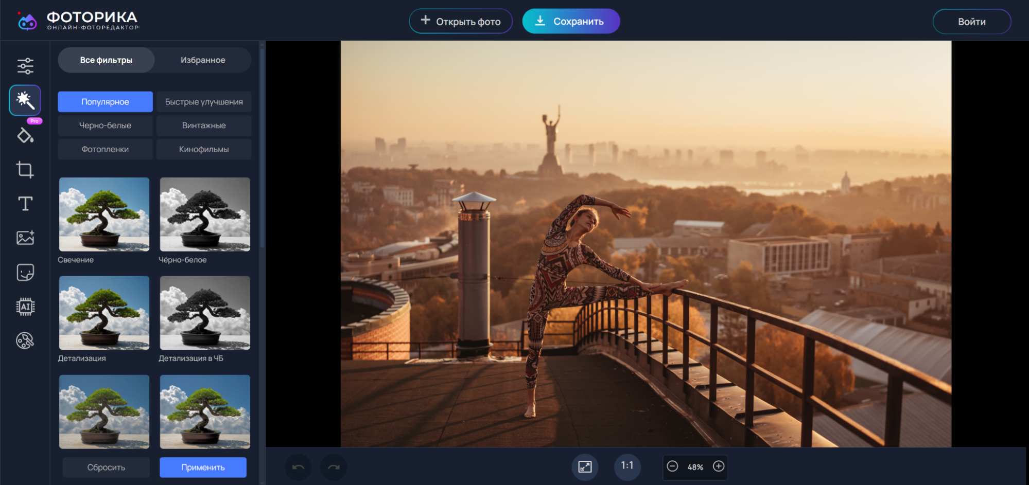Click the undo arrow
The image size is (1029, 485).
click(298, 467)
